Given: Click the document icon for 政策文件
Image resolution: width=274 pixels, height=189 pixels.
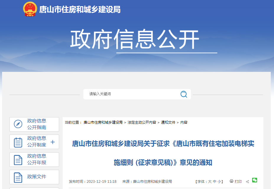Looking at the screenshot, I should pyautogui.click(x=18, y=177).
